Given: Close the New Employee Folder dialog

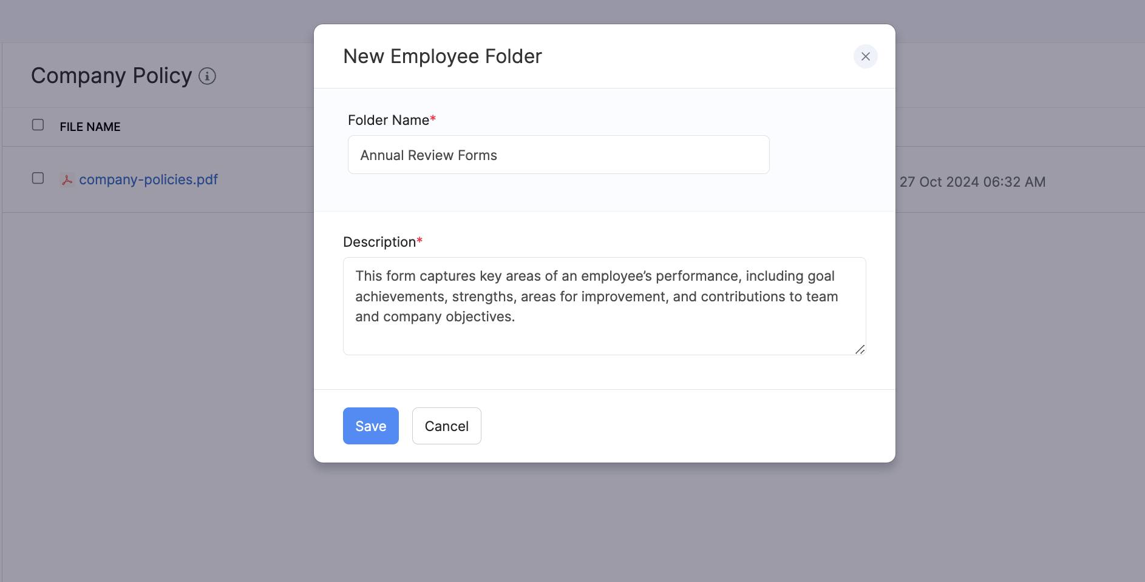Looking at the screenshot, I should pyautogui.click(x=865, y=56).
